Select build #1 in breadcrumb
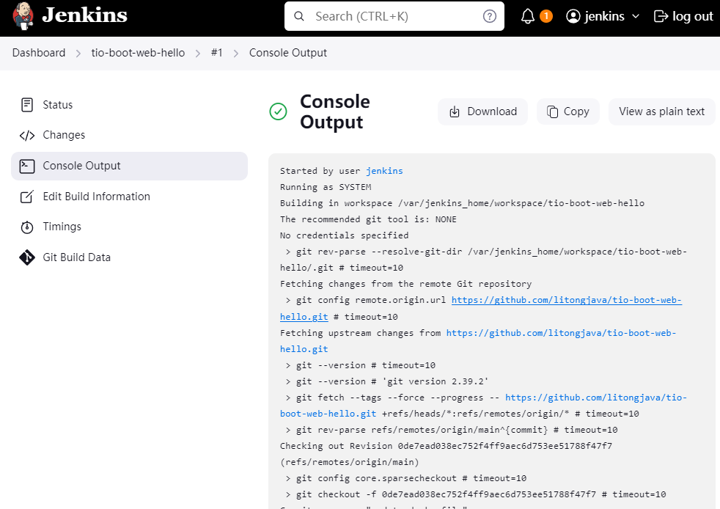The width and height of the screenshot is (720, 509). 216,53
